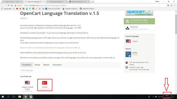Screen dimensions: 177x99
Task: Click the "Last Activity: 18 minutes ago" text
Action: [139, 70]
